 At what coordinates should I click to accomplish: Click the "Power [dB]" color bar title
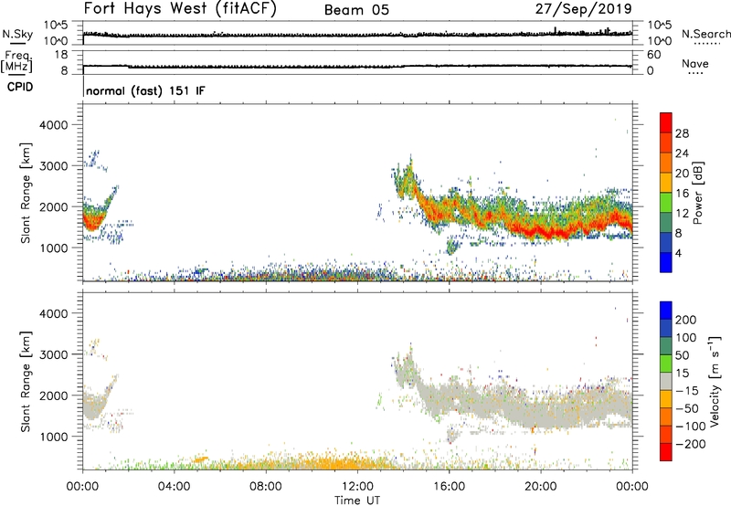coord(697,193)
